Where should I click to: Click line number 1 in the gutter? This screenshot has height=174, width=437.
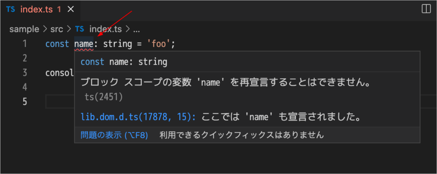point(25,44)
